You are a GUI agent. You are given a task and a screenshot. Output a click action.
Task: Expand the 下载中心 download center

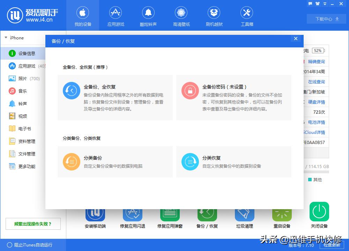(326, 19)
